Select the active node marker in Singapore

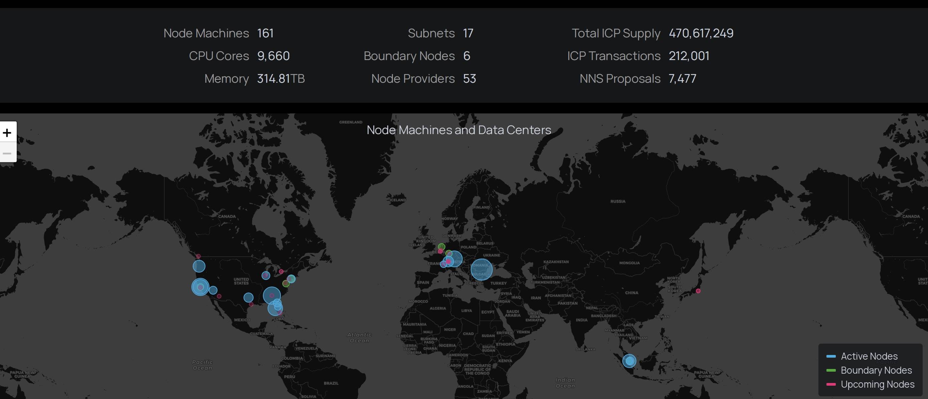[629, 361]
